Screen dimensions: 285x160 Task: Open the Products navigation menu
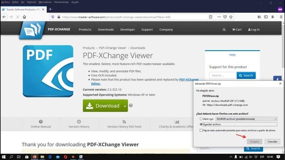85,30
